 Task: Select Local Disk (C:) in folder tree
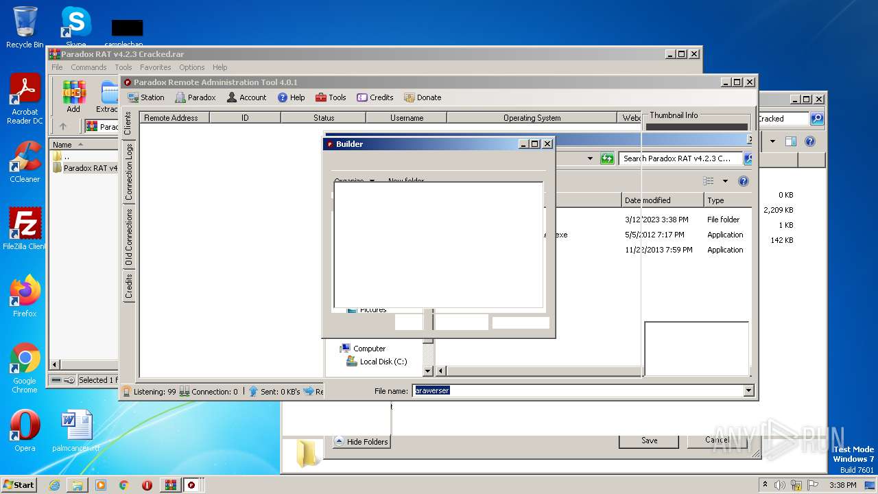[376, 362]
